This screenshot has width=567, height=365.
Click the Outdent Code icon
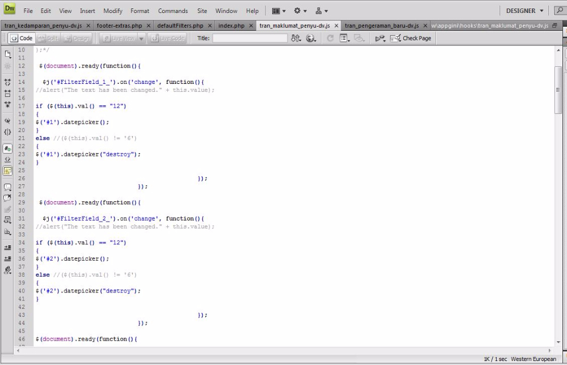[7, 259]
